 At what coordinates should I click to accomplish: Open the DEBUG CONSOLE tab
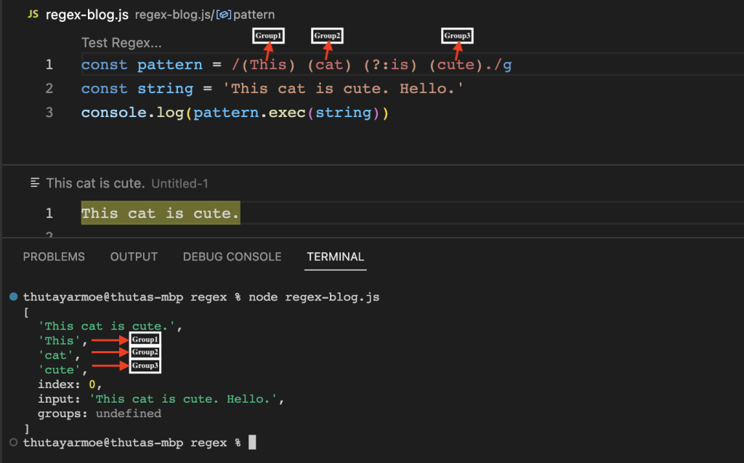pos(232,257)
